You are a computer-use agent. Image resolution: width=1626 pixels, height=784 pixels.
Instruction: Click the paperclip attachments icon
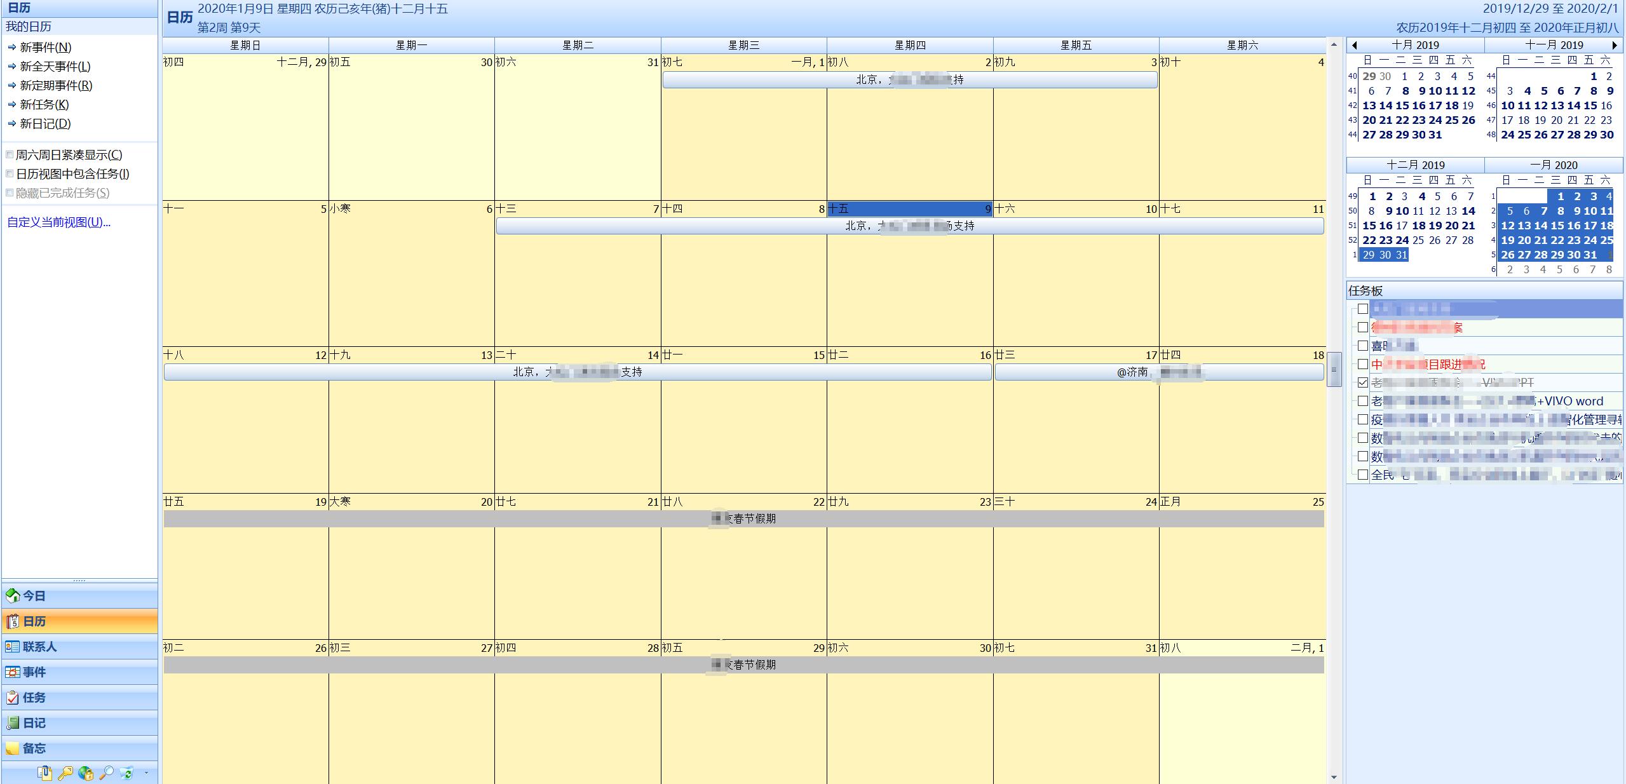[44, 773]
